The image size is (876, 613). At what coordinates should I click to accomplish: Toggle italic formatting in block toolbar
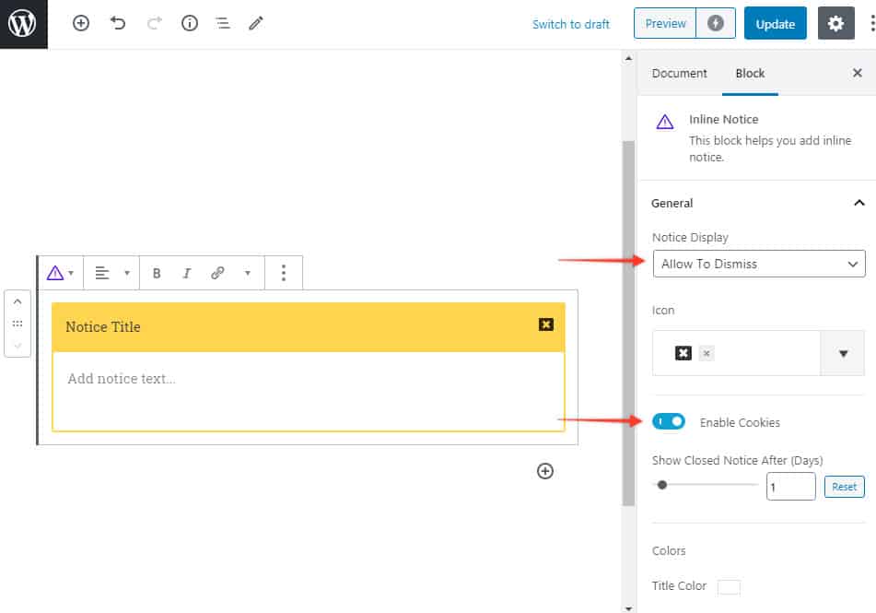click(187, 273)
